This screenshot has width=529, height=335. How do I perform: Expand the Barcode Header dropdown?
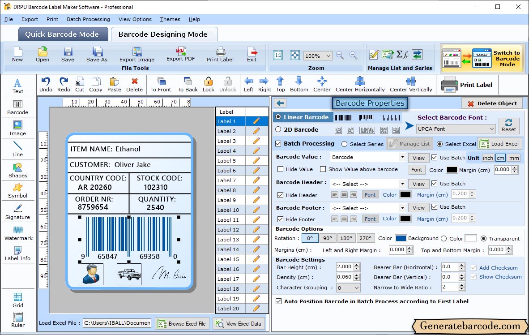(x=402, y=184)
